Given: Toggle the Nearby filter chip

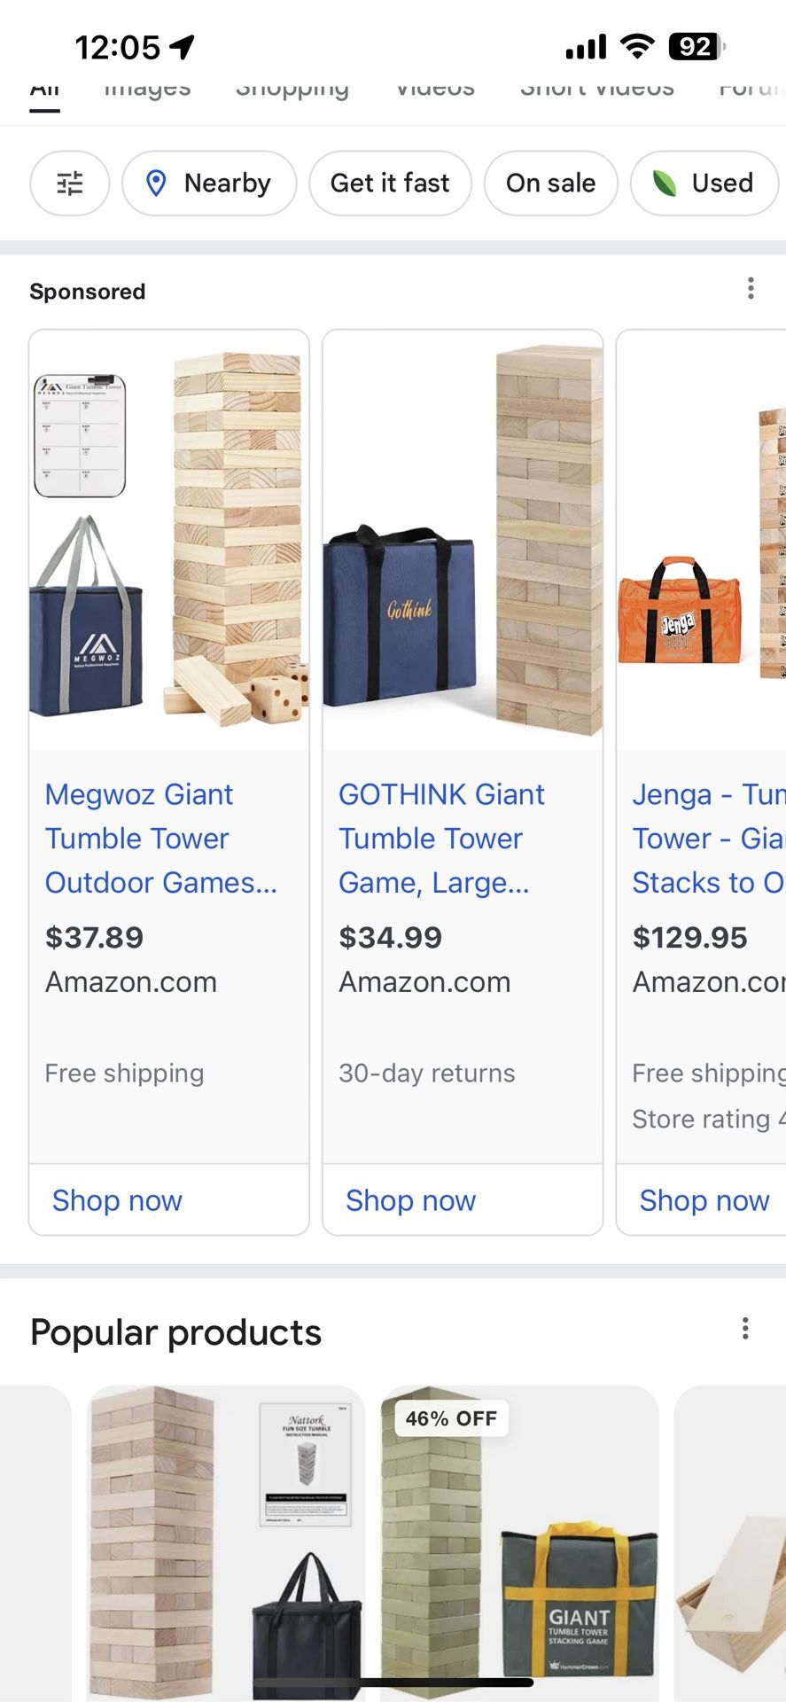Looking at the screenshot, I should (x=209, y=183).
